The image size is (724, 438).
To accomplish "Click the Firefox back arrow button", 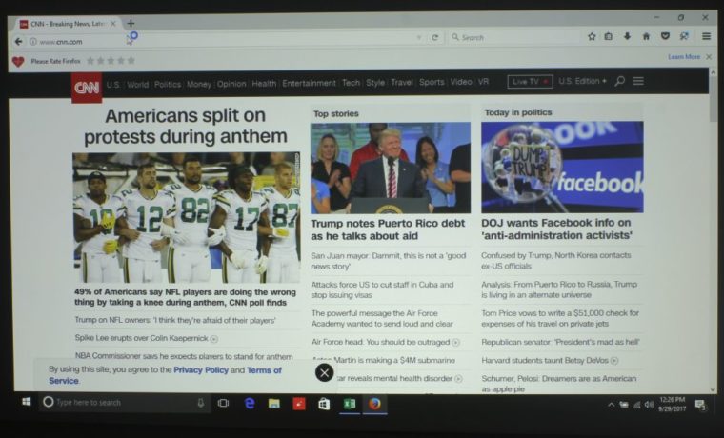I will tap(18, 42).
